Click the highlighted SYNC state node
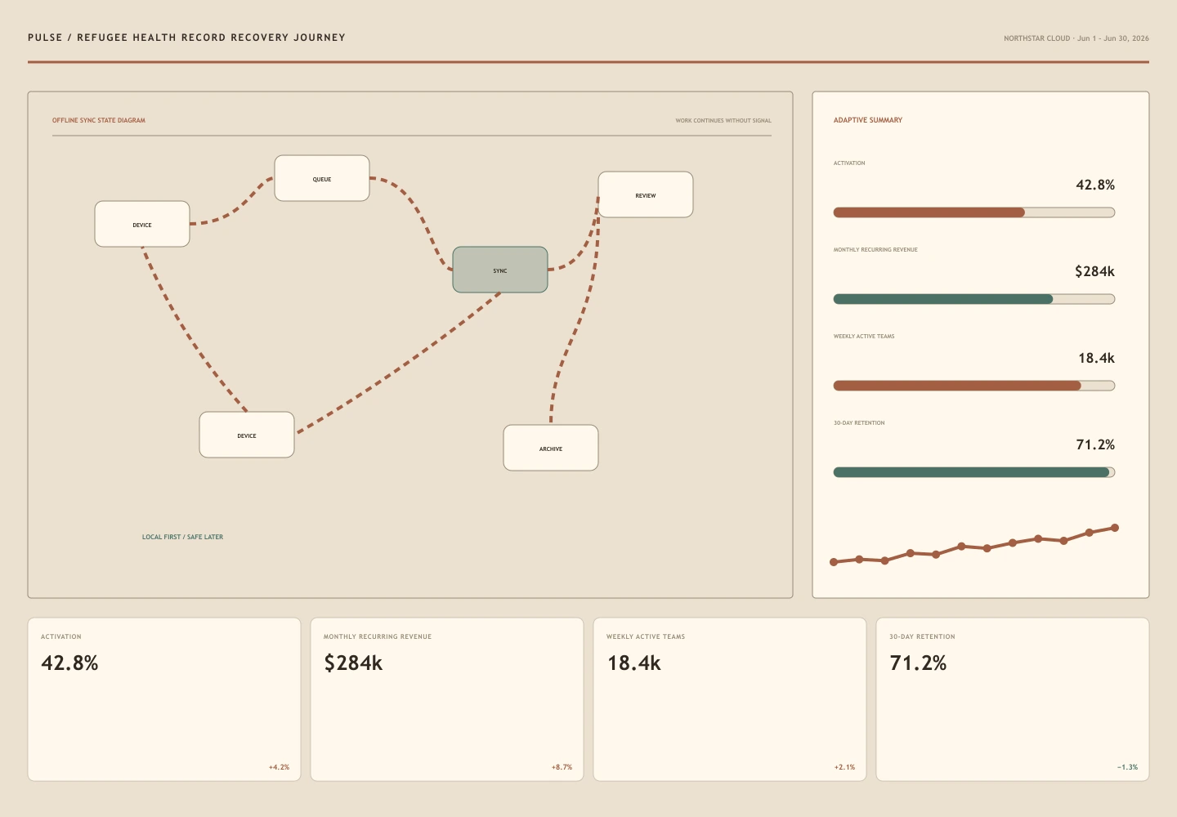The image size is (1177, 817). click(500, 270)
